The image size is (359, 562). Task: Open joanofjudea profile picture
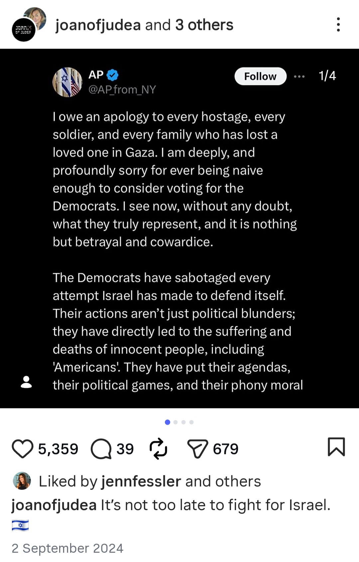[29, 24]
